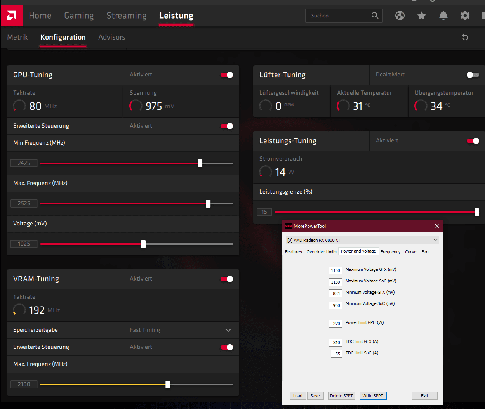Click the MorePowerTool title bar icon
Screen dimensions: 485x409
pos(289,226)
